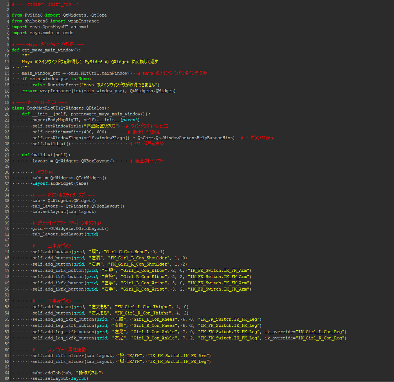The image size is (394, 382).
Task: Click the "Girl_R_Con_Knees" string
Action: click(154, 326)
